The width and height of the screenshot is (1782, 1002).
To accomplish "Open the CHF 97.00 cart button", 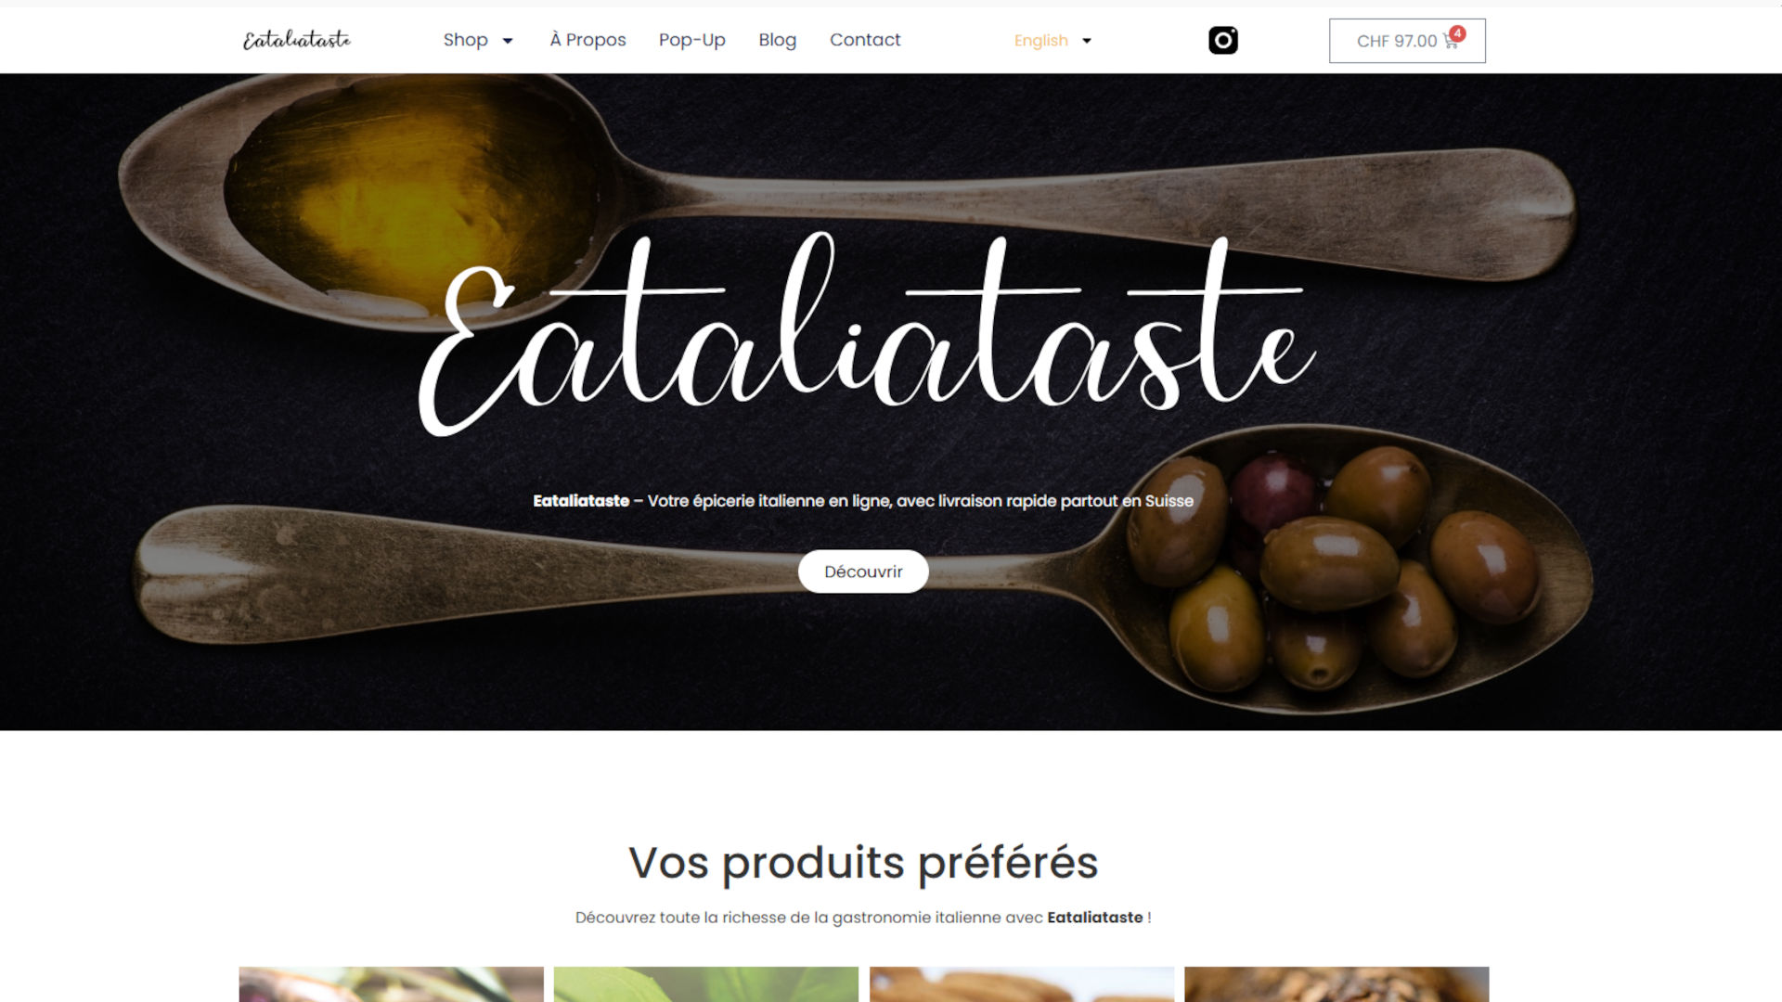I will point(1407,41).
